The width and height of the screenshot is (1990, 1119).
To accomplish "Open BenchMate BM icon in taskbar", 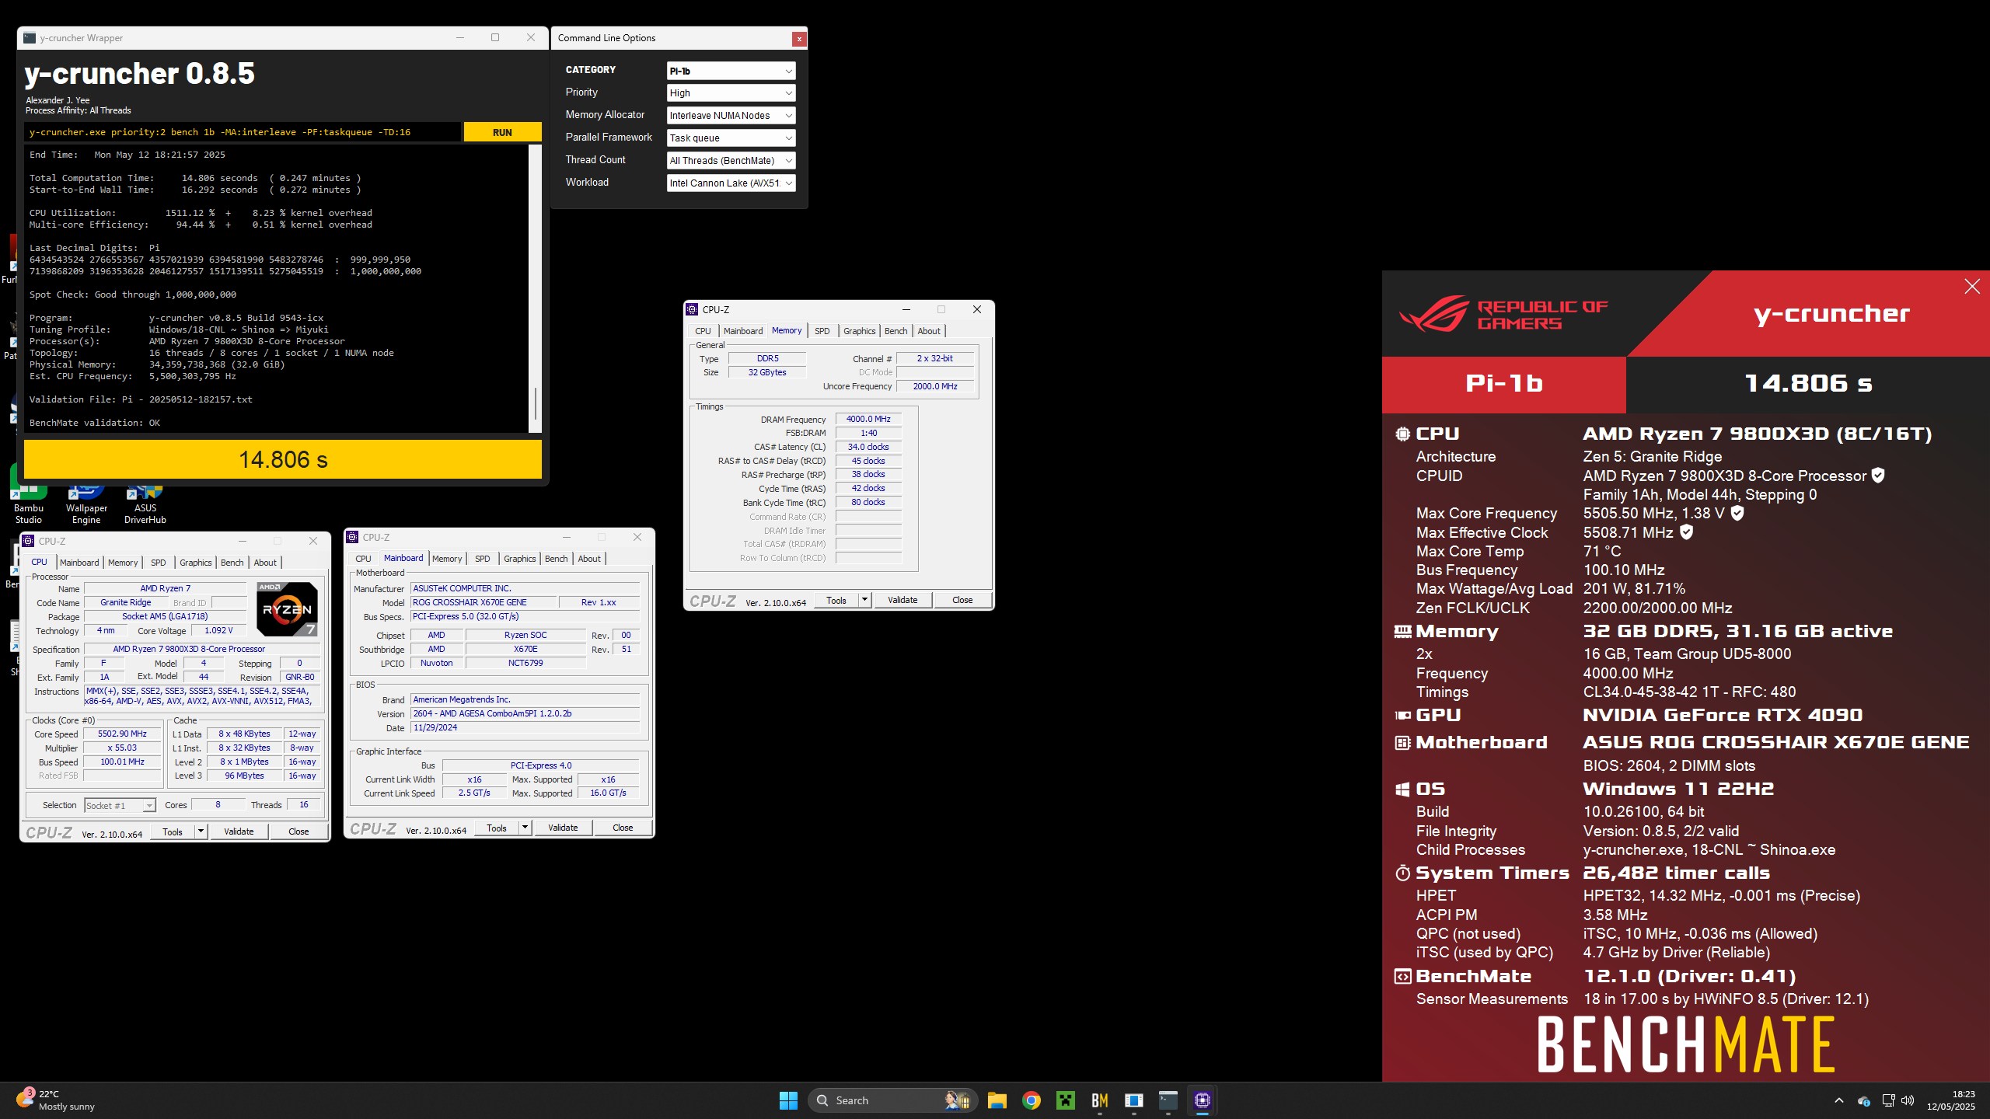I will coord(1099,1100).
